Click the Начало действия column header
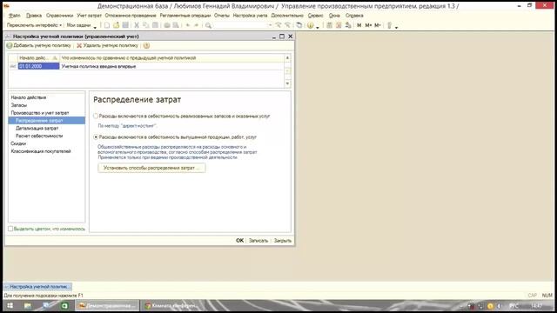The image size is (557, 313). tap(38, 58)
